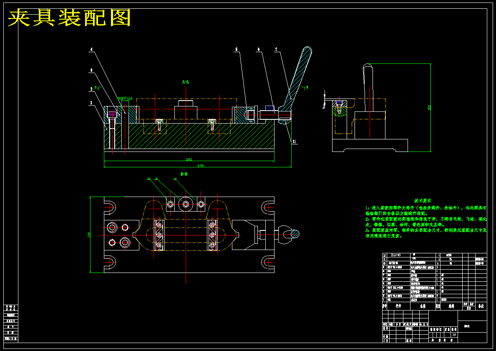
Task: Select part balloon number 3
Action: pyautogui.click(x=91, y=70)
